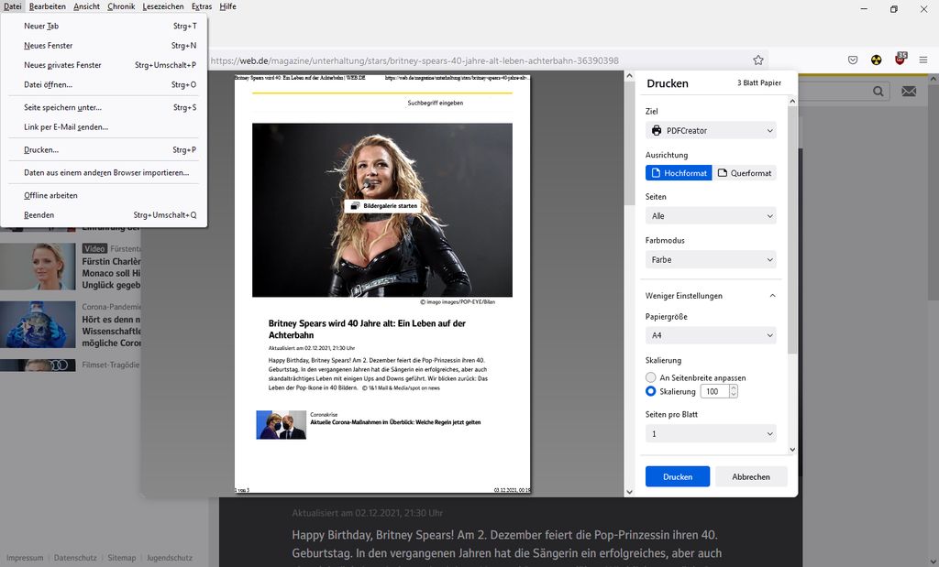Select the Hochformat orientation

679,173
